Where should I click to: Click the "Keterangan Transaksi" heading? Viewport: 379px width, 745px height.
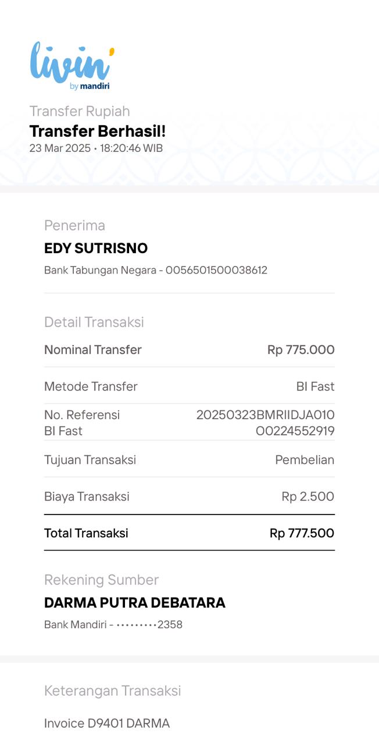point(113,690)
